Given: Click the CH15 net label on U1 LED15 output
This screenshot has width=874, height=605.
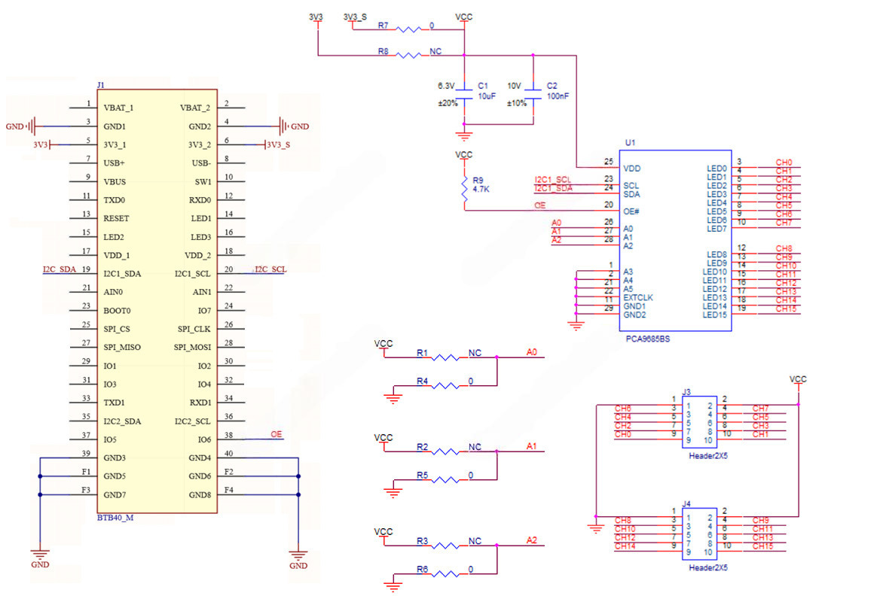Looking at the screenshot, I should tap(785, 309).
